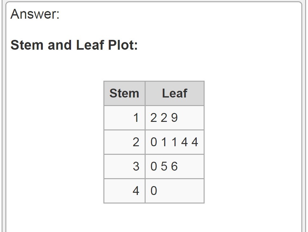Click the word Leaf in bold heading
The height and width of the screenshot is (232, 308).
coord(90,45)
